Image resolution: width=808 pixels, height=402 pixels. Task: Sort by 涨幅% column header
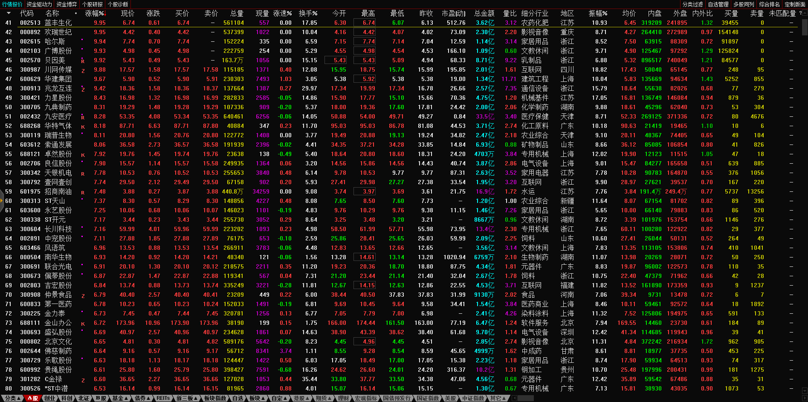[x=94, y=14]
